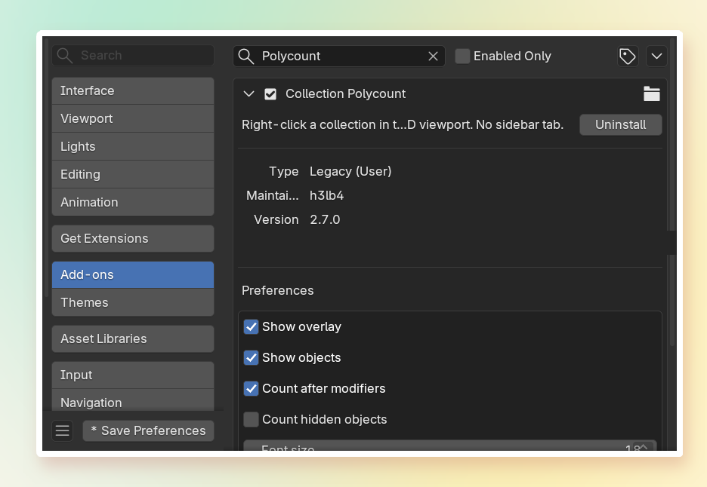Image resolution: width=707 pixels, height=487 pixels.
Task: Click the add-on description text
Action: pos(403,124)
